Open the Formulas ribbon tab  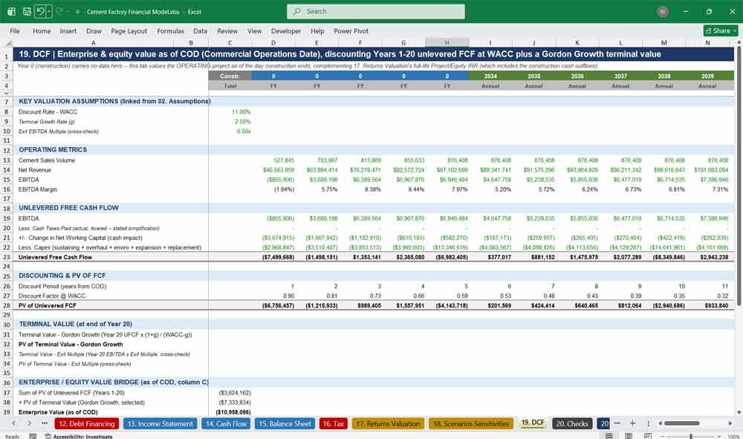pos(171,30)
